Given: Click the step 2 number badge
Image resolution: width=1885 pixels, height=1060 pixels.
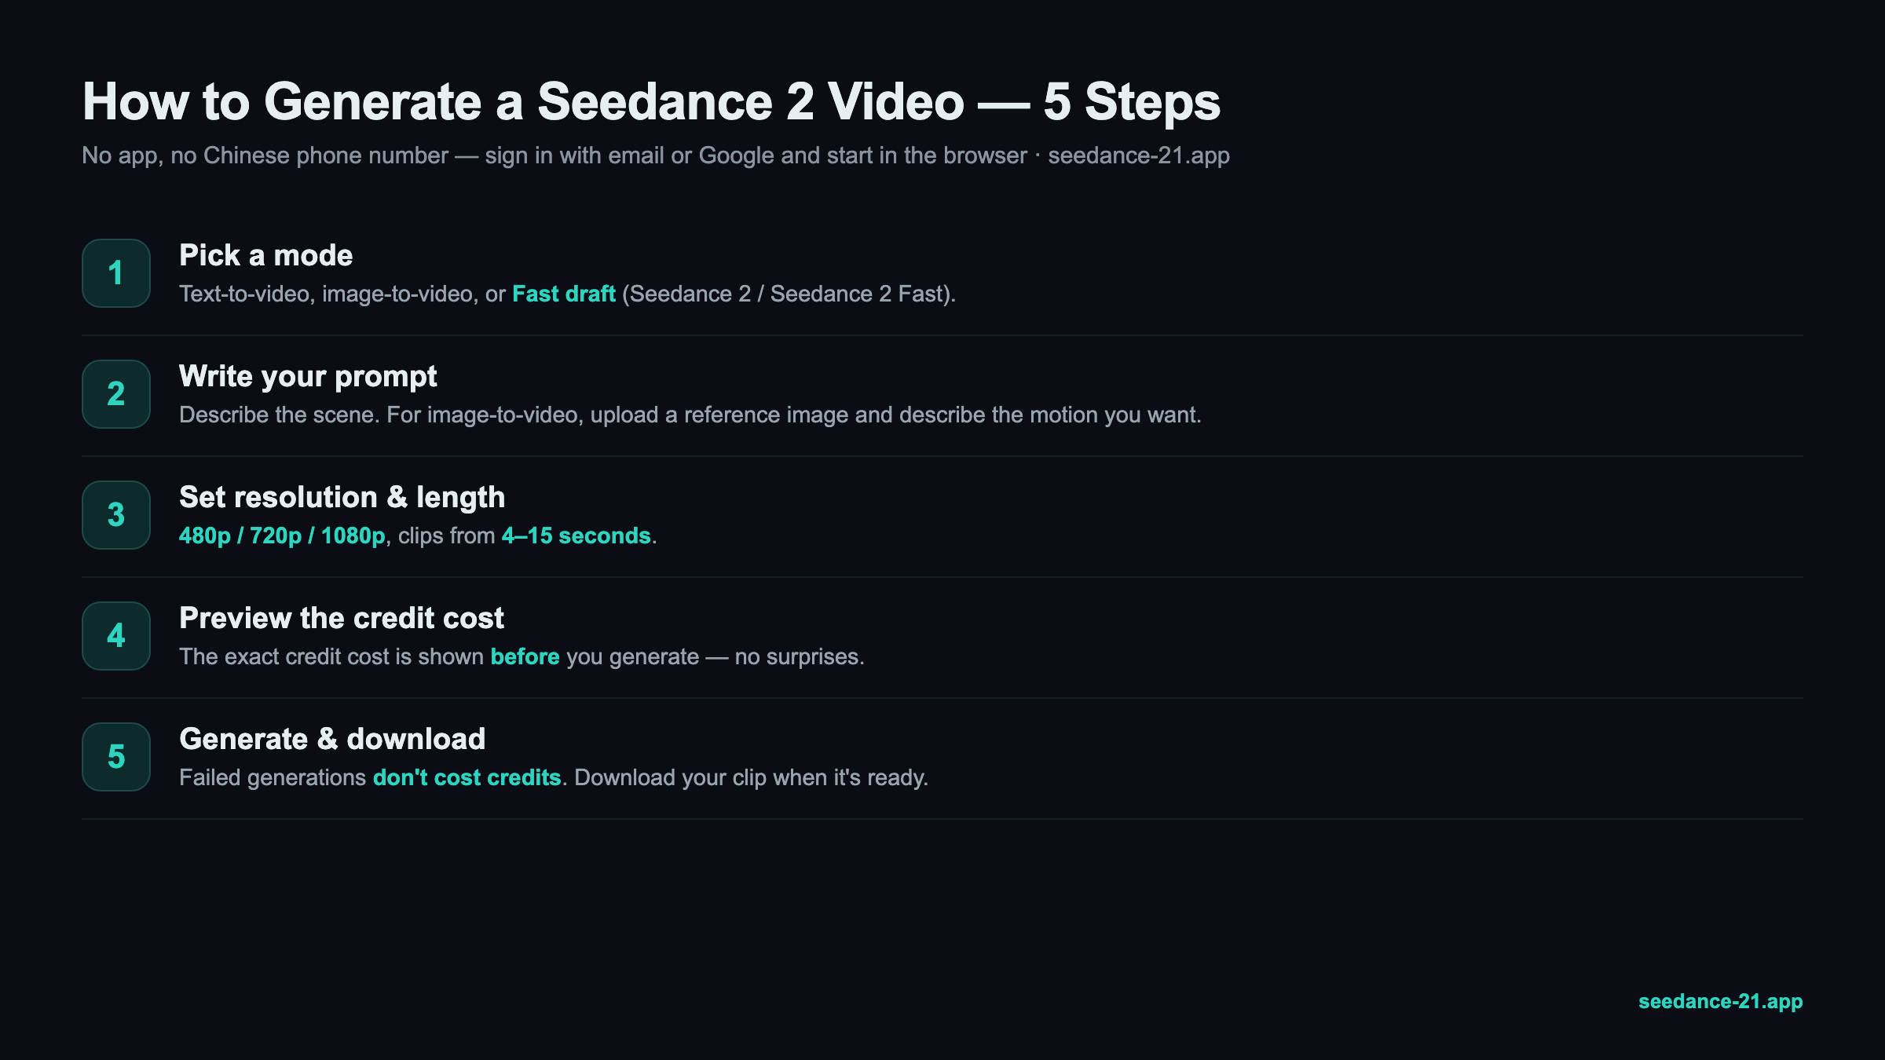Looking at the screenshot, I should click(116, 394).
